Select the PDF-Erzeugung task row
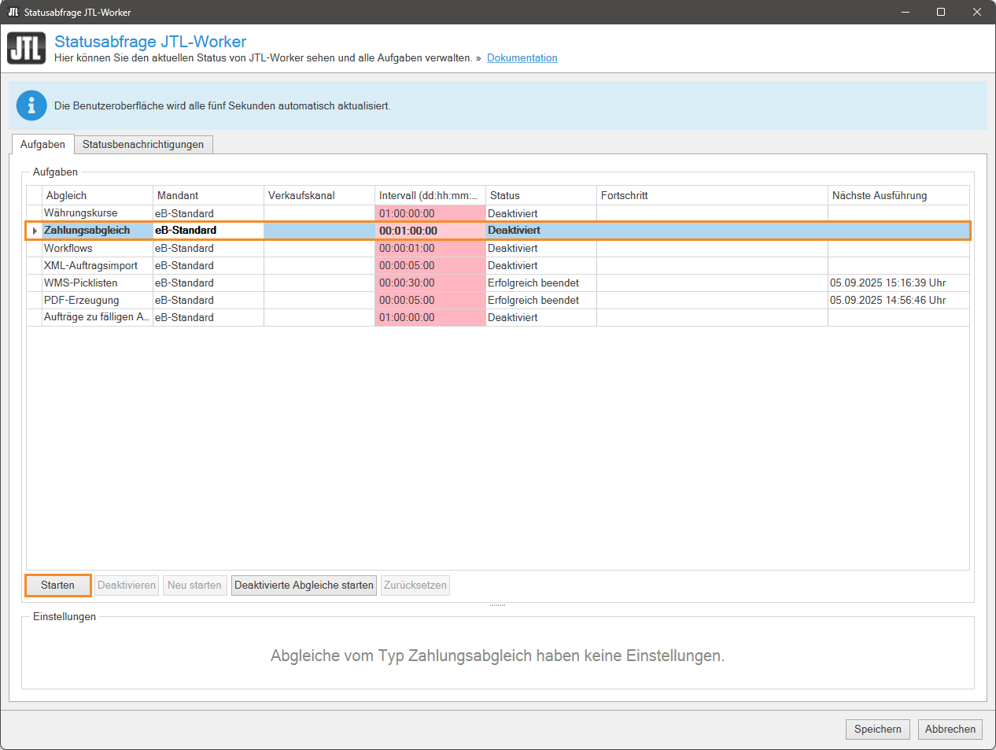Image resolution: width=996 pixels, height=750 pixels. click(81, 300)
